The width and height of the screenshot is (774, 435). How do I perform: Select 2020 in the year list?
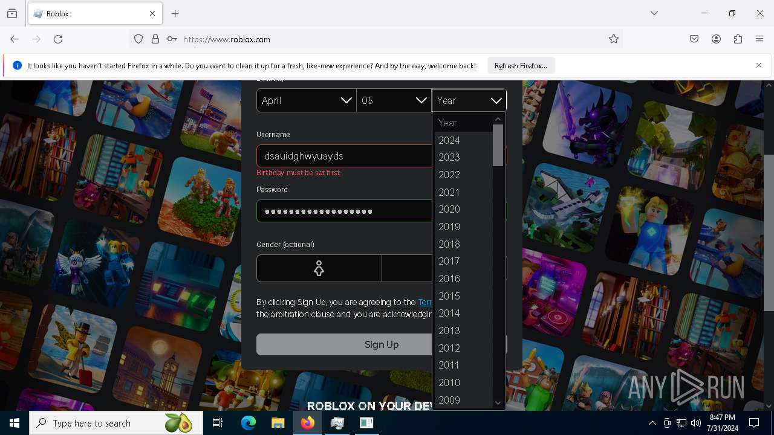point(463,209)
